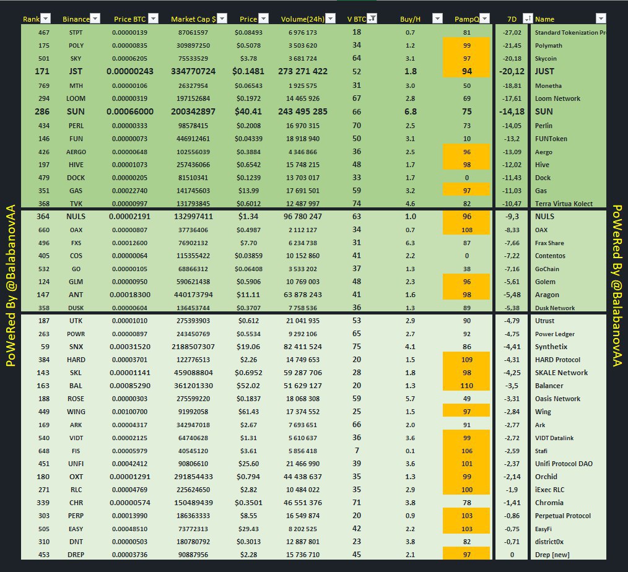Click price BTC 0.00022740 cell
628x572 pixels.
coord(130,191)
